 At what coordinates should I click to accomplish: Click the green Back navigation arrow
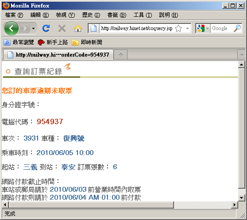click(x=12, y=28)
